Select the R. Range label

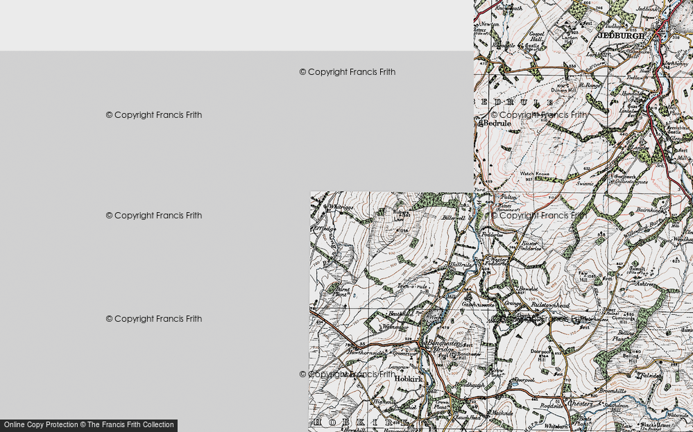(x=590, y=85)
